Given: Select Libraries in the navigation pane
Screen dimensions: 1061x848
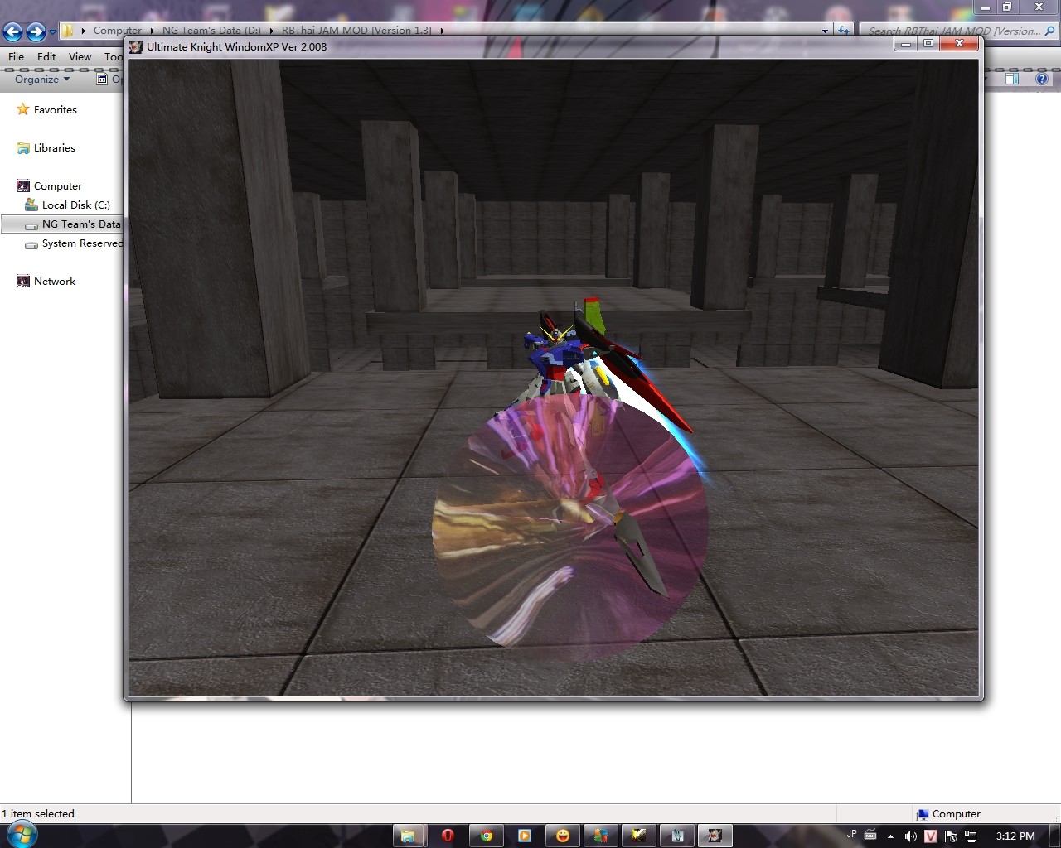Looking at the screenshot, I should click(x=55, y=147).
